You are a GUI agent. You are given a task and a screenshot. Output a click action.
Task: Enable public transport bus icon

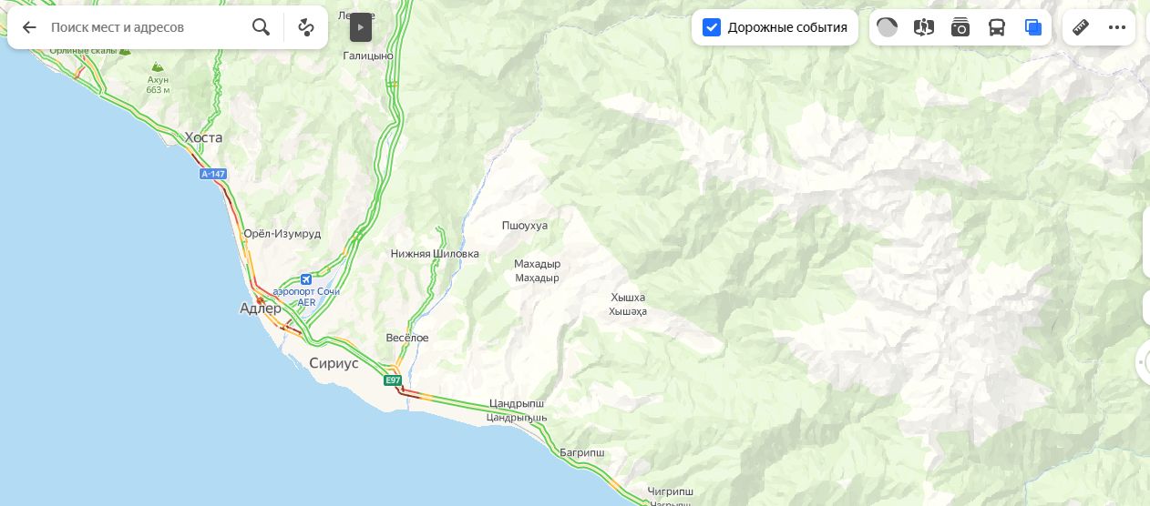tap(997, 27)
